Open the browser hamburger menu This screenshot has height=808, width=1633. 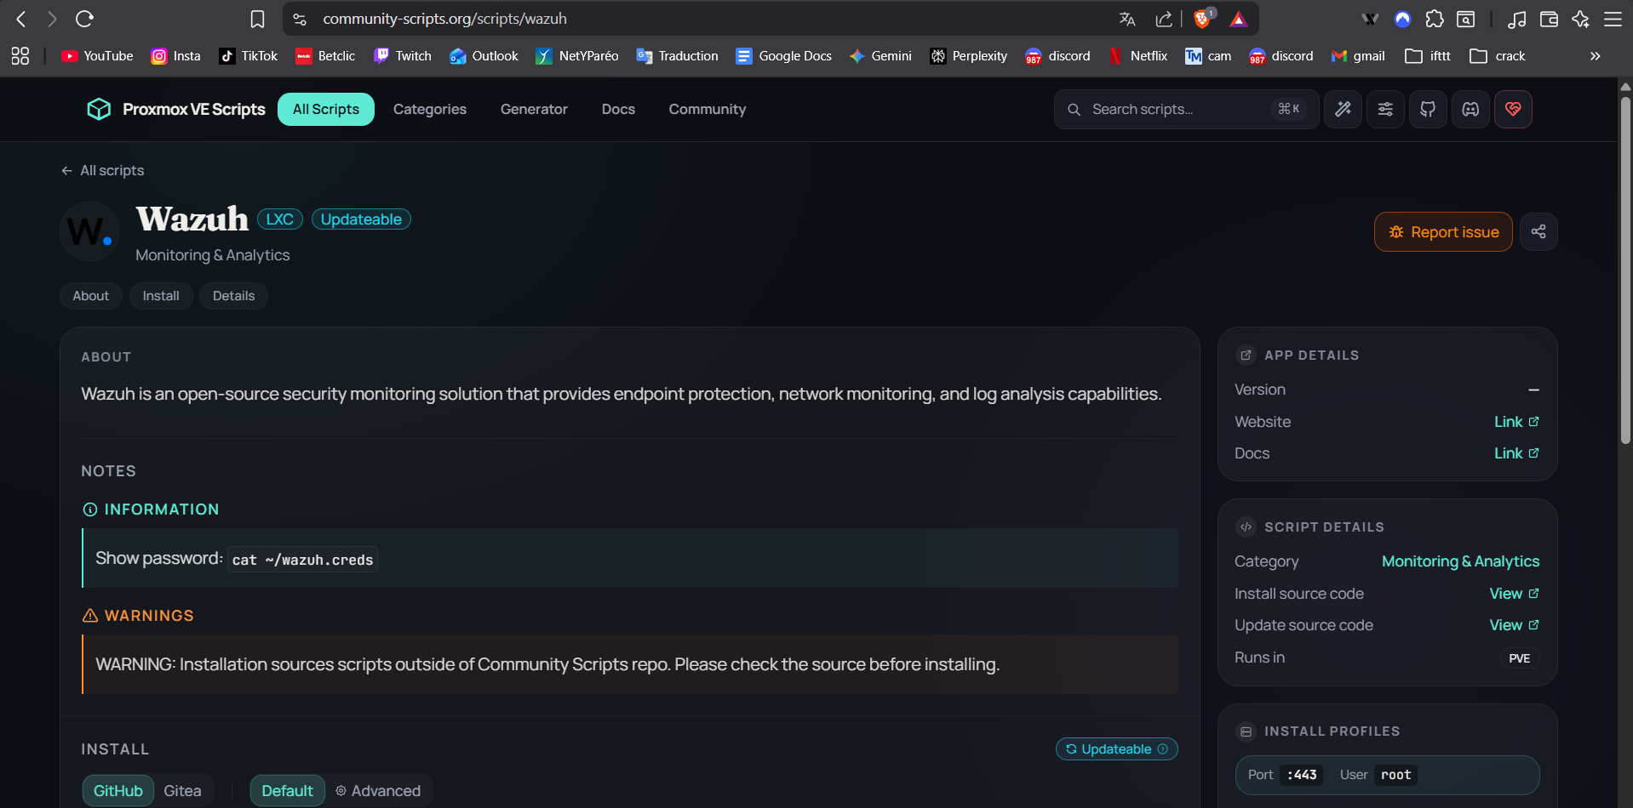(1613, 19)
